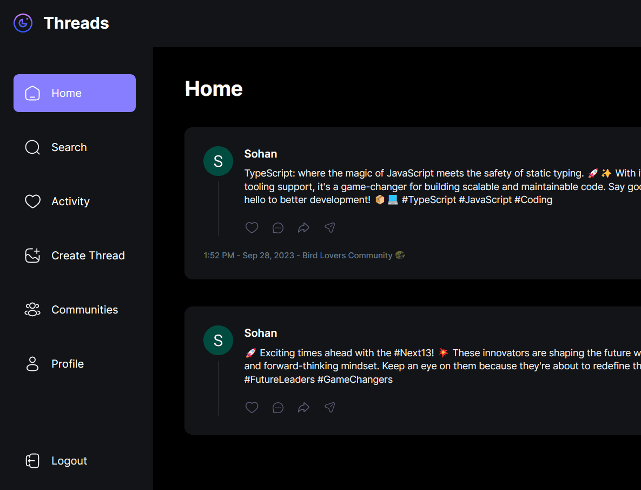Repost the TypeScript thread using arrow icon
The image size is (641, 490).
303,228
